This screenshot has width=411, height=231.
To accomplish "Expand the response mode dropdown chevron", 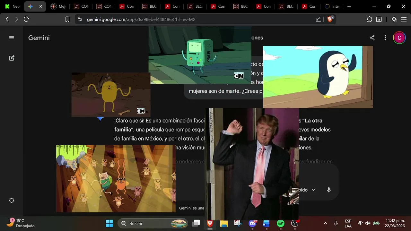I will 313,190.
